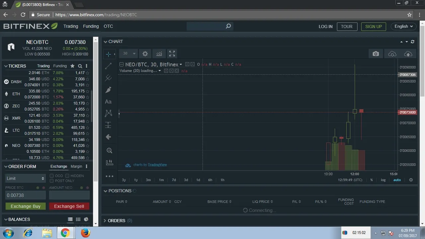Save chart layout to cloud

[408, 54]
